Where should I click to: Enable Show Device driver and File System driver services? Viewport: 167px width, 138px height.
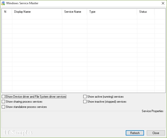3,97
